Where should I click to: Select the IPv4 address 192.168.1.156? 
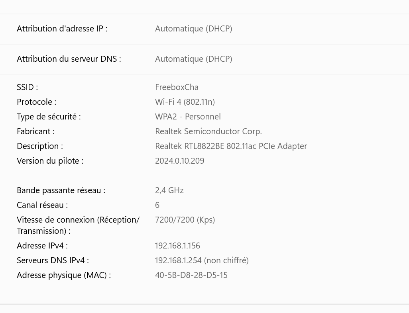pyautogui.click(x=177, y=246)
